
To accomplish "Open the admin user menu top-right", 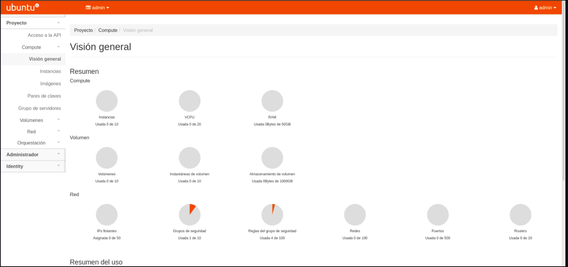I will [x=545, y=7].
